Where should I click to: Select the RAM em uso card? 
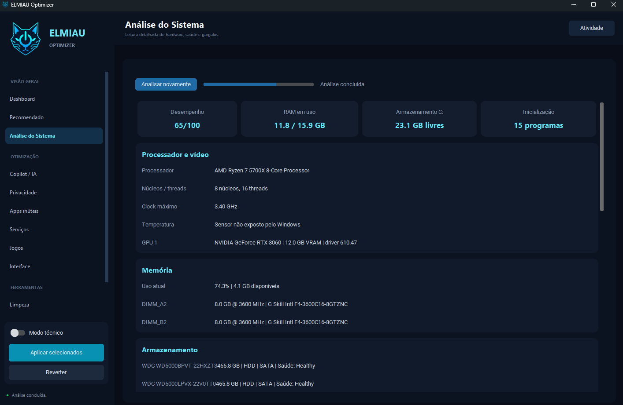[300, 119]
